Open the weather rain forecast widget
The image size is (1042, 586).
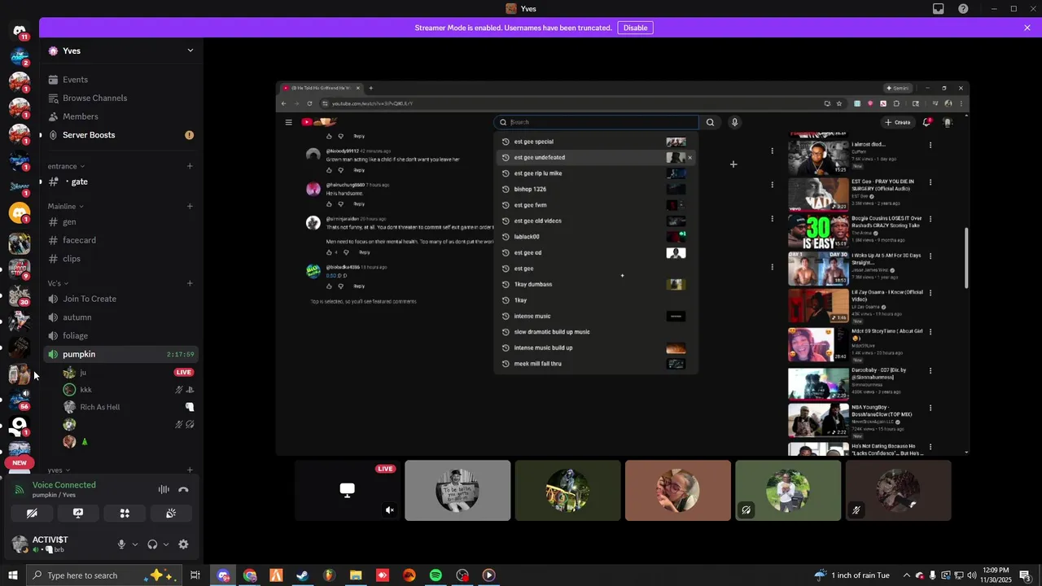[x=852, y=575]
